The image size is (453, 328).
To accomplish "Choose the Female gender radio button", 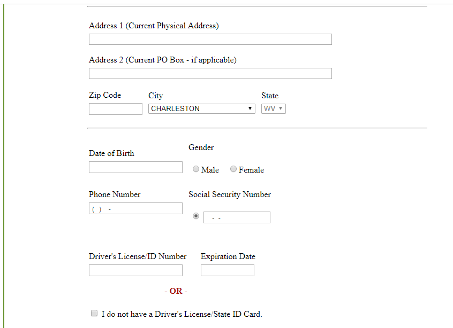I will (233, 169).
